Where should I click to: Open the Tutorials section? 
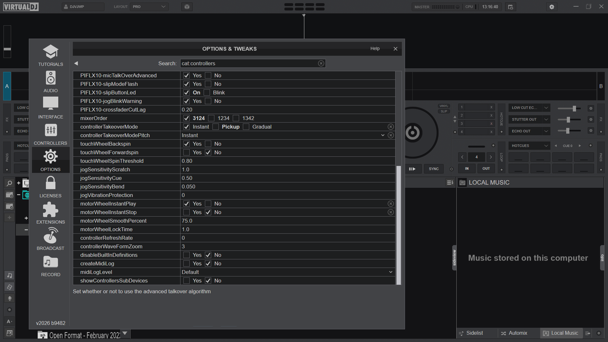coord(50,55)
